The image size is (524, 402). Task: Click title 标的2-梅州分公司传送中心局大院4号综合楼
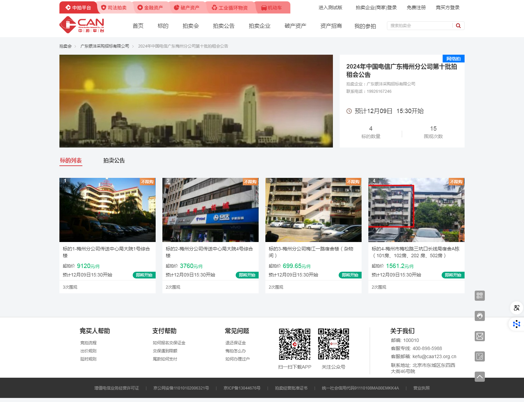209,252
